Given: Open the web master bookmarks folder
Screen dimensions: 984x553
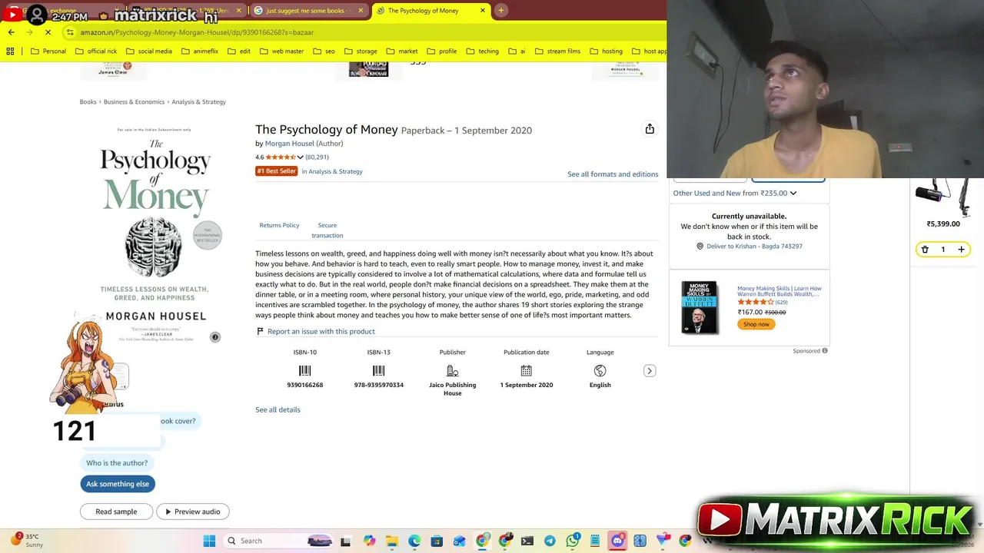Looking at the screenshot, I should click(x=281, y=51).
